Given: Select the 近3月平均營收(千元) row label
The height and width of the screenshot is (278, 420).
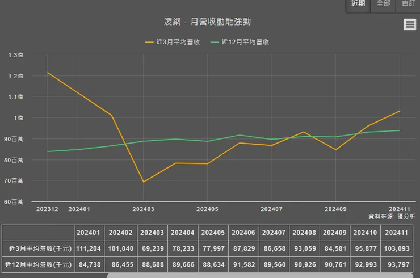Looking at the screenshot, I should 40,248.
